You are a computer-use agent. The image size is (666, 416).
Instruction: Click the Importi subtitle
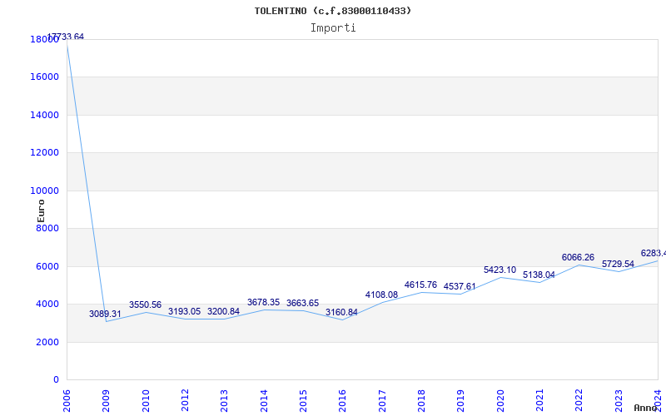coord(333,28)
